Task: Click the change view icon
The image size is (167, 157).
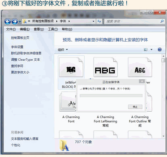Action: tap(146, 49)
